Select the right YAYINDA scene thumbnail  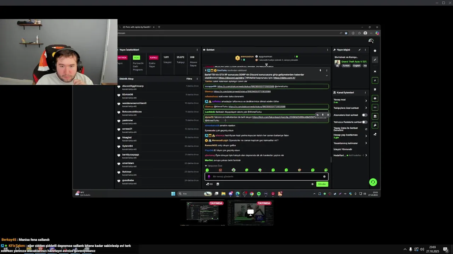pyautogui.click(x=251, y=212)
